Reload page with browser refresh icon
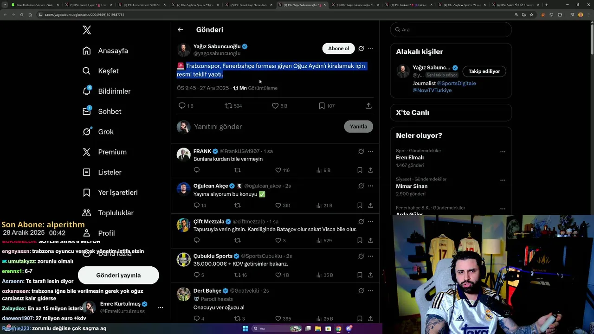The height and width of the screenshot is (334, 594). [x=21, y=14]
